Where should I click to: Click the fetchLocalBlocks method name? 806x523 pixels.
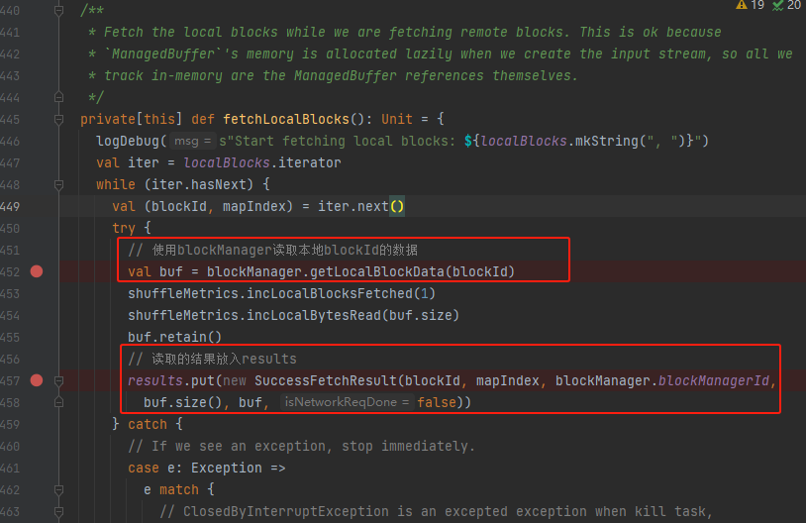coord(286,119)
